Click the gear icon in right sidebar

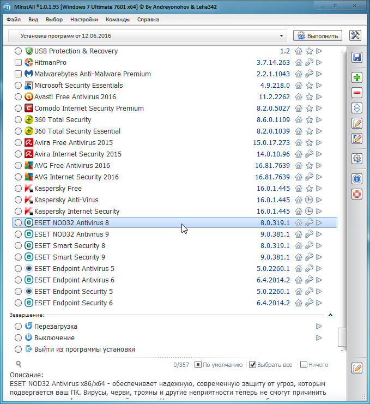tap(357, 159)
